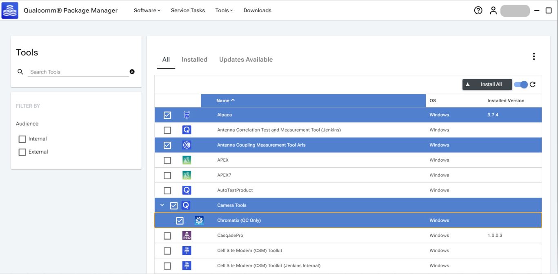Open the Software dropdown menu
558x274 pixels.
[x=147, y=11]
